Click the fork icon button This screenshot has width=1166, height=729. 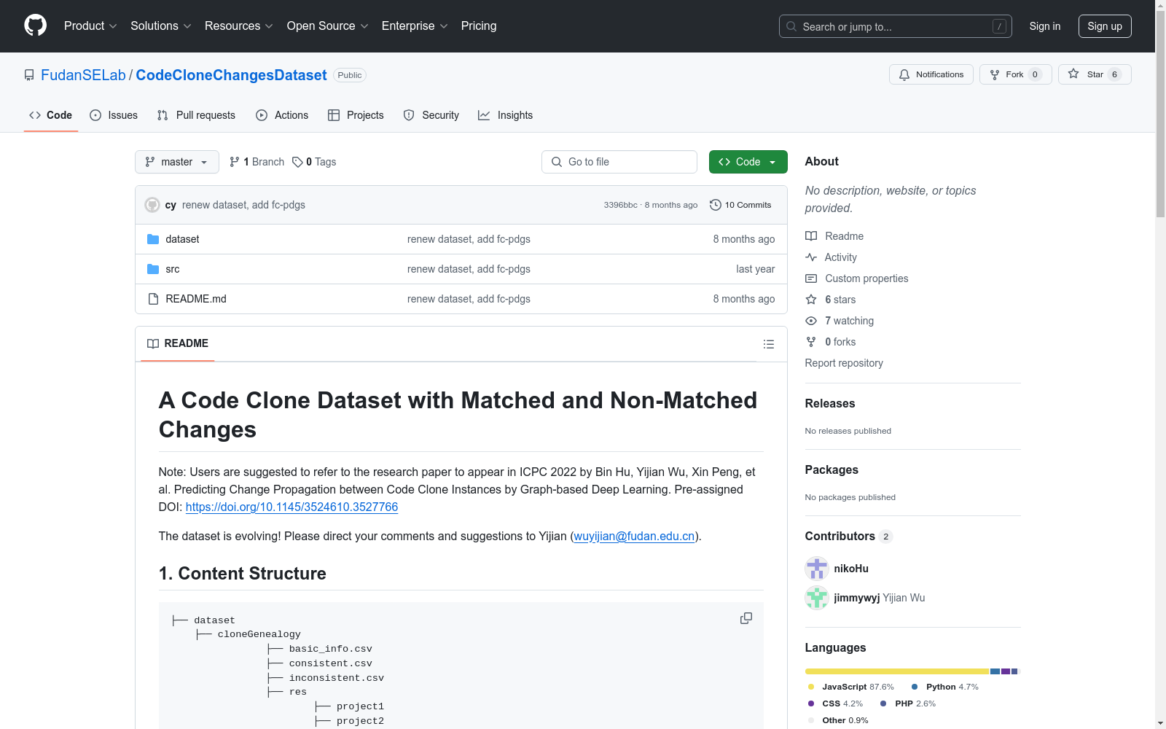(x=995, y=74)
